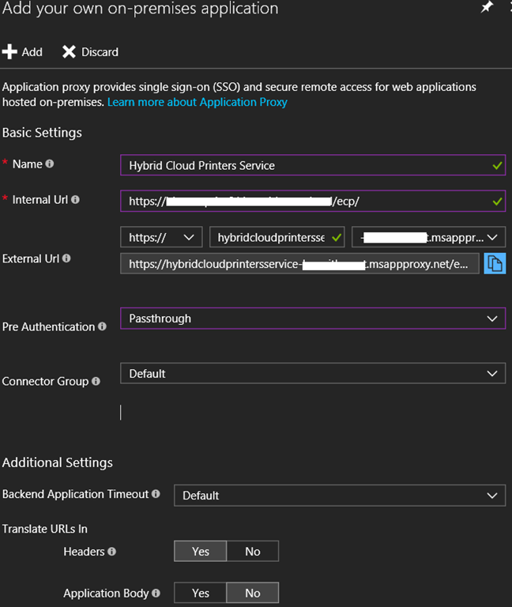512x607 pixels.
Task: Click the pin blade icon
Action: coord(485,7)
